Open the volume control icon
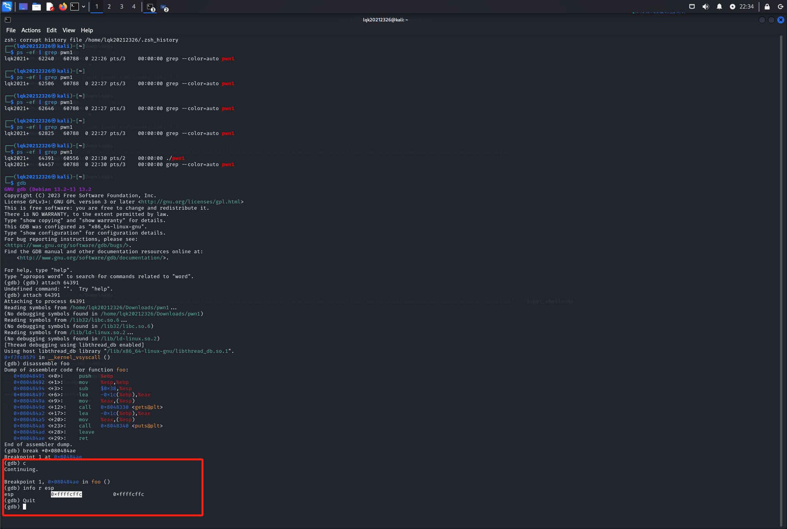The height and width of the screenshot is (529, 787). (x=705, y=7)
